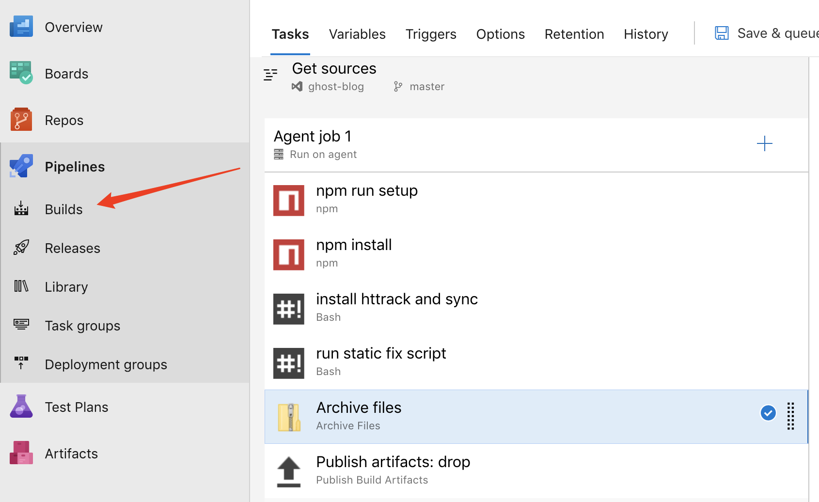Select Pipelines in the sidebar
Screen dimensions: 819x502
pyautogui.click(x=75, y=167)
